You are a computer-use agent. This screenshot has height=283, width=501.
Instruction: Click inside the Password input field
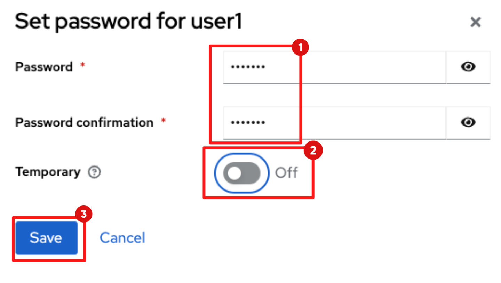coord(334,67)
